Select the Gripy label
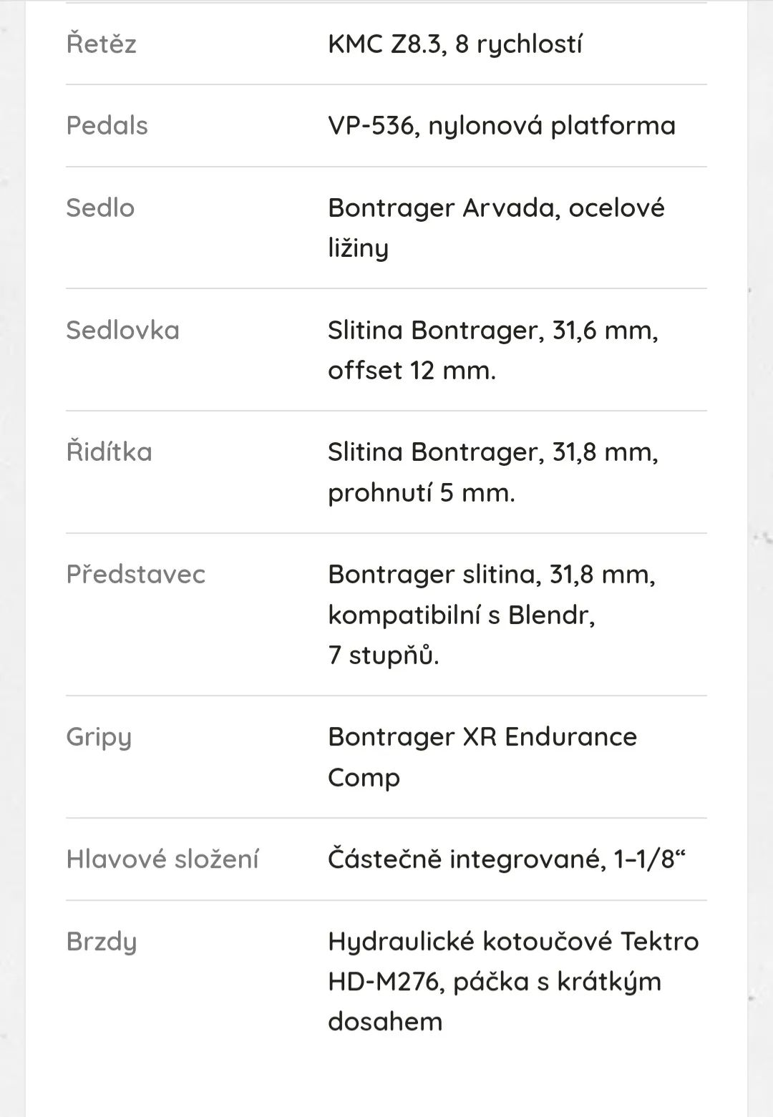Screen dimensions: 773x1117 pos(99,737)
